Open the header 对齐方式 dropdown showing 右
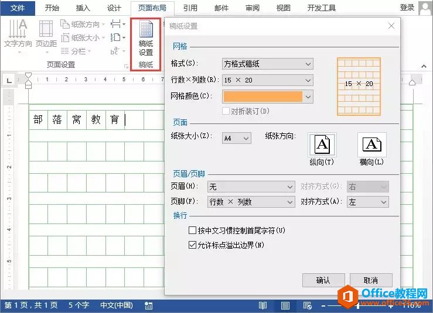The image size is (433, 313). (367, 187)
